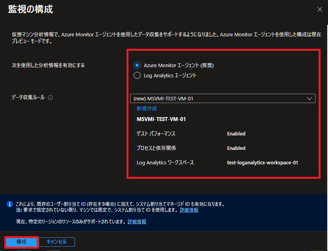Click the blue information icon in the notice
This screenshot has width=328, height=251.
tap(10, 204)
